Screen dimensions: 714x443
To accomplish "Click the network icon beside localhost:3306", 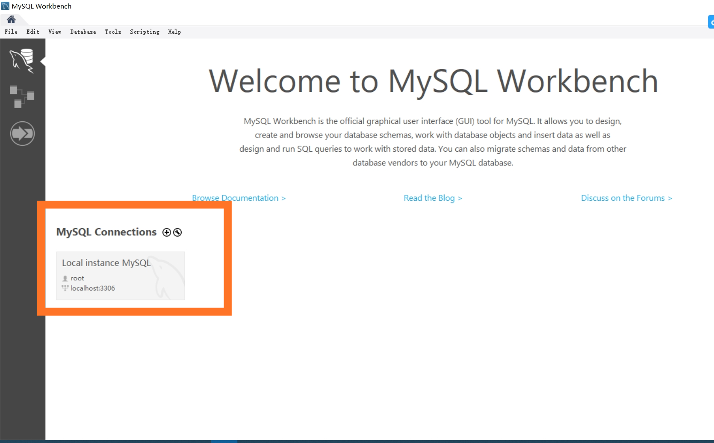I will tap(65, 288).
